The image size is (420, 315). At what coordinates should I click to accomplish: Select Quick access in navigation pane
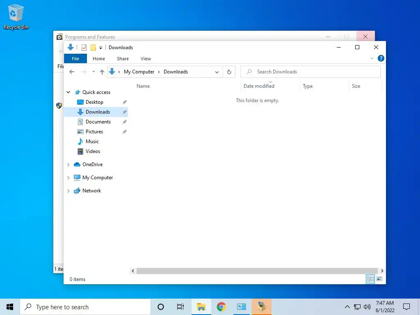[x=96, y=92]
